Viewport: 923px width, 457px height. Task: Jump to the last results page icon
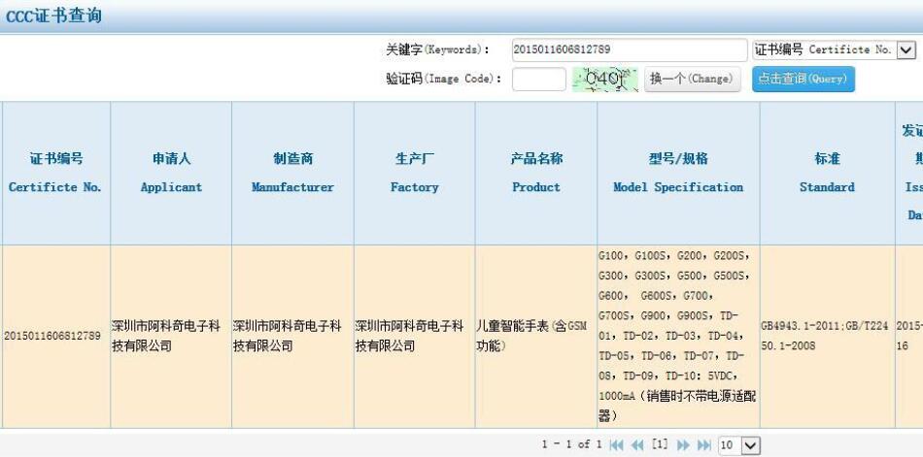[704, 444]
